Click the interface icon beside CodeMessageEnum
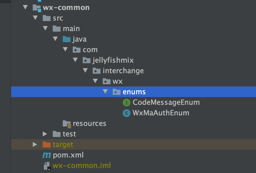Image resolution: width=256 pixels, height=173 pixels. [x=126, y=103]
